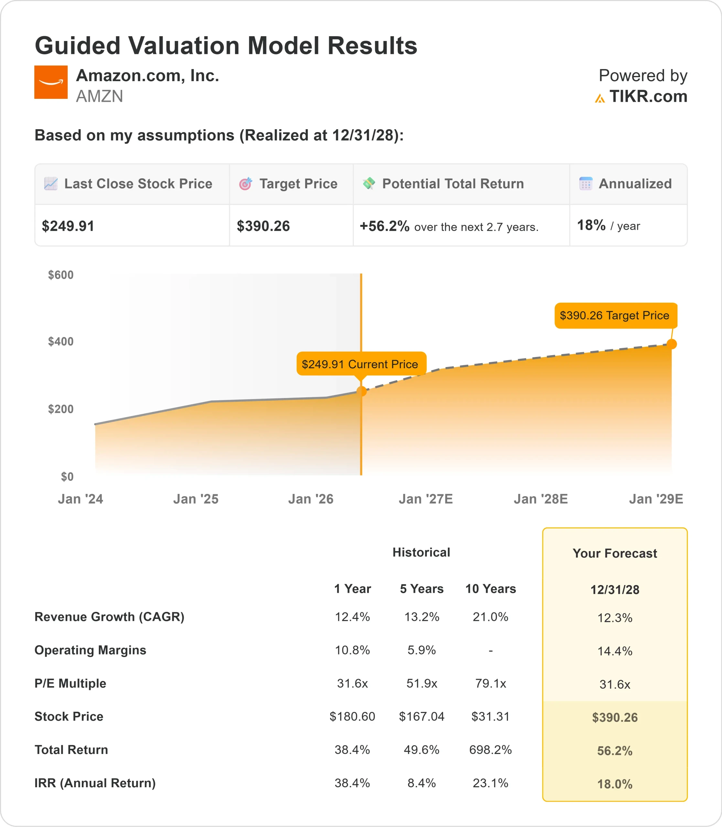722x827 pixels.
Task: Click the P/E Multiple row label
Action: (70, 683)
